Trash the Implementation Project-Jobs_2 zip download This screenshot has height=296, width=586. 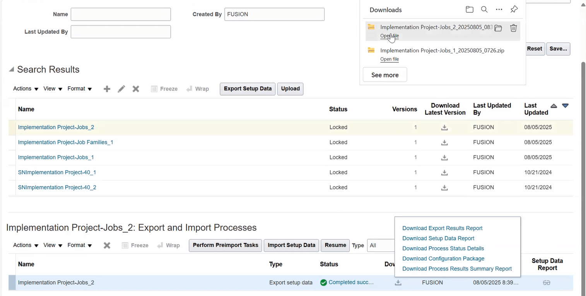(513, 28)
